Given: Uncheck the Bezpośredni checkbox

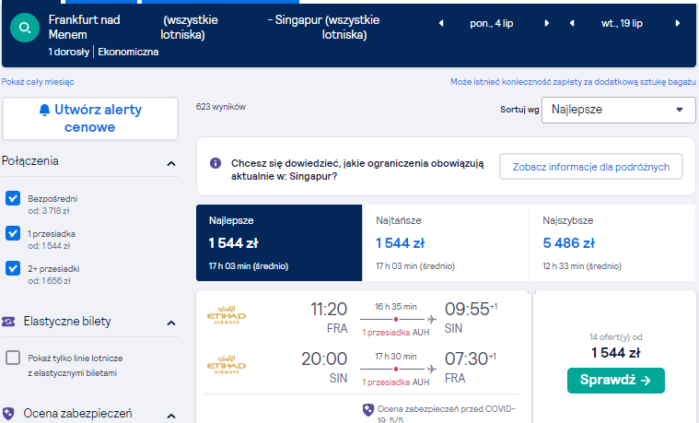Looking at the screenshot, I should (x=13, y=198).
